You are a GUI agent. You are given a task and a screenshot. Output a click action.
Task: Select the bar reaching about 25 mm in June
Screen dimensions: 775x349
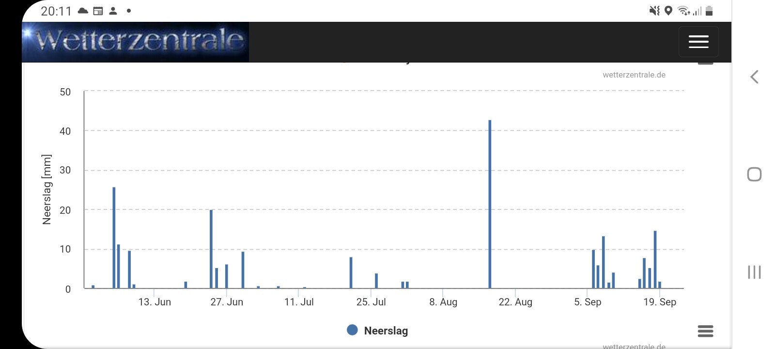tap(114, 238)
